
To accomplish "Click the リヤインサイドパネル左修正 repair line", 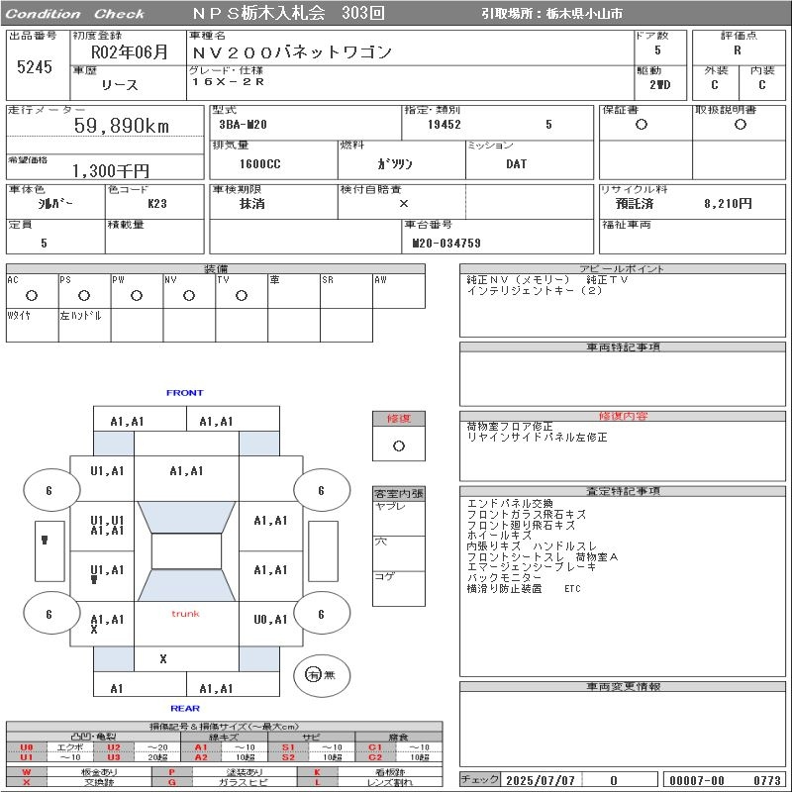I will [x=537, y=438].
